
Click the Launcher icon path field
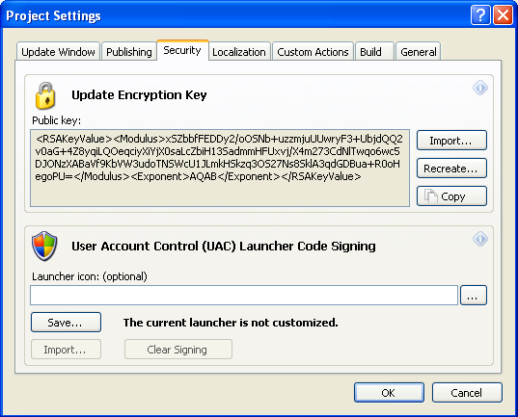[x=244, y=296]
